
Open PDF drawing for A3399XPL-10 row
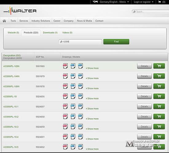click(x=65, y=96)
